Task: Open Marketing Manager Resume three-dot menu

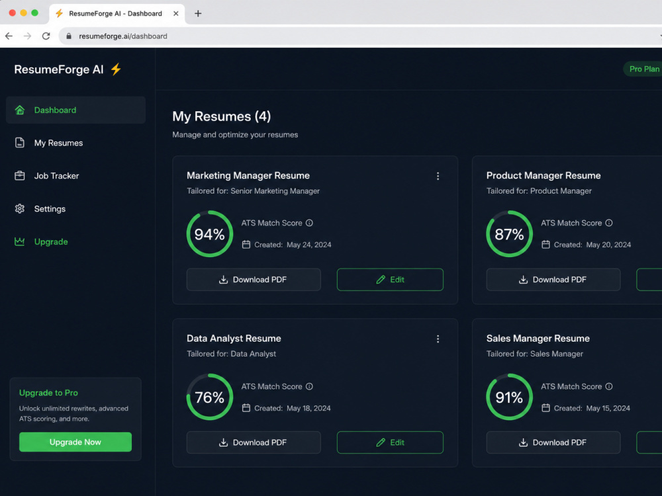Action: click(x=438, y=177)
